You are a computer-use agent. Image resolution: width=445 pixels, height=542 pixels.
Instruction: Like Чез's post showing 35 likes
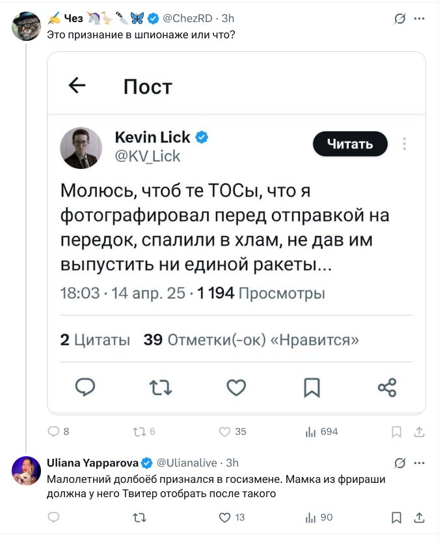[224, 432]
